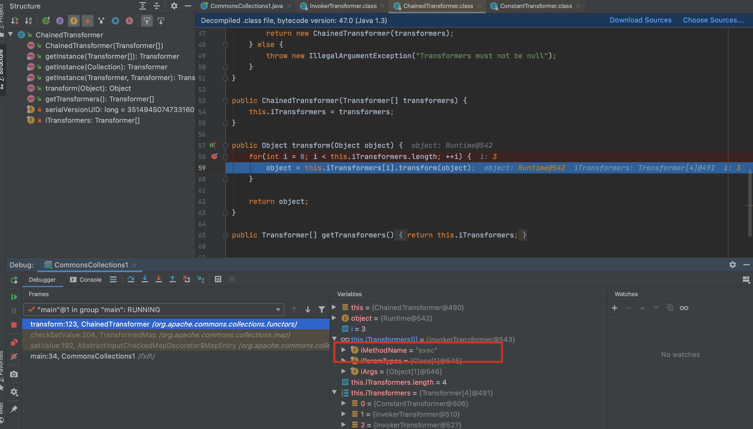Hide the Structure panel
This screenshot has width=753, height=429.
[x=188, y=6]
